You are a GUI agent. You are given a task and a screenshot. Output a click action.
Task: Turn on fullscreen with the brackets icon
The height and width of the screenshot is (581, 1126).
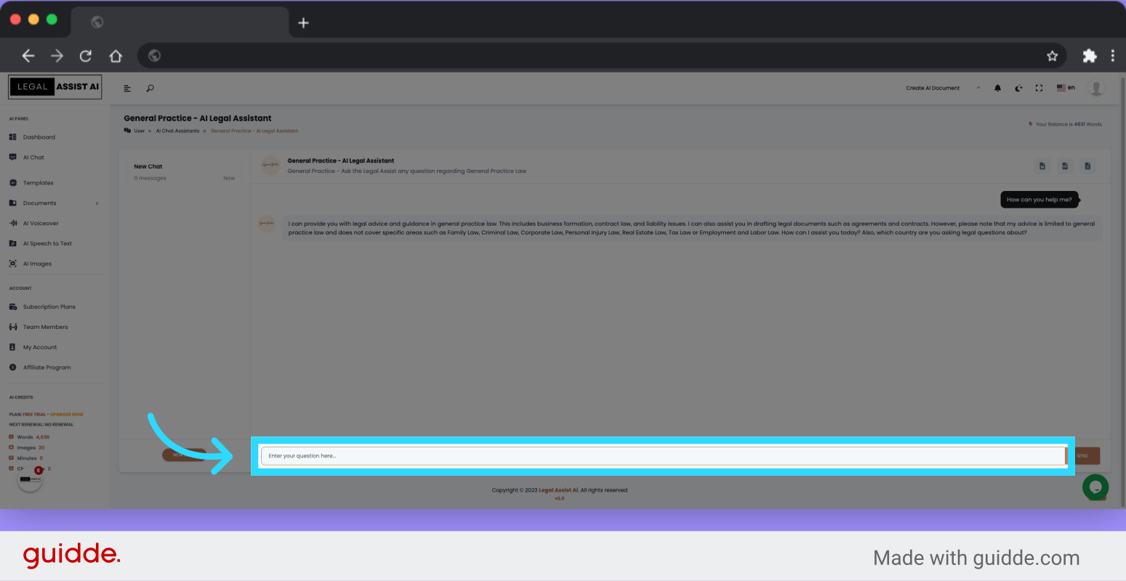1039,89
